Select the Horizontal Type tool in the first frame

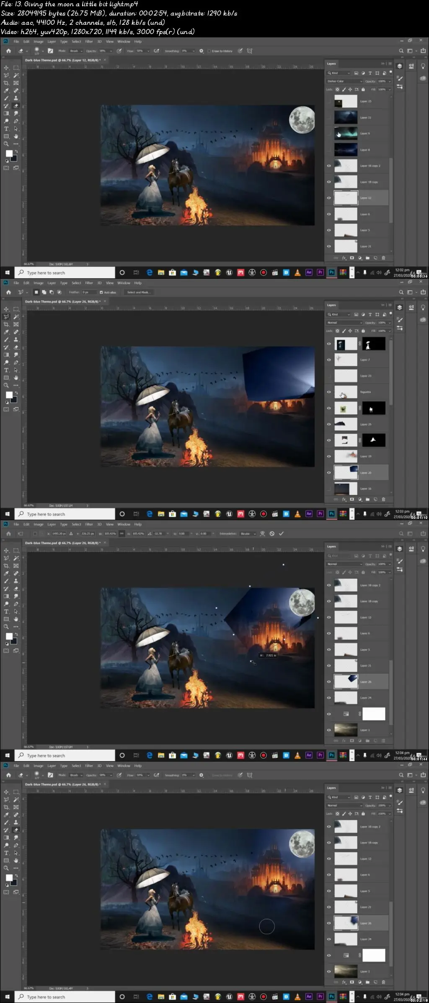[x=6, y=129]
